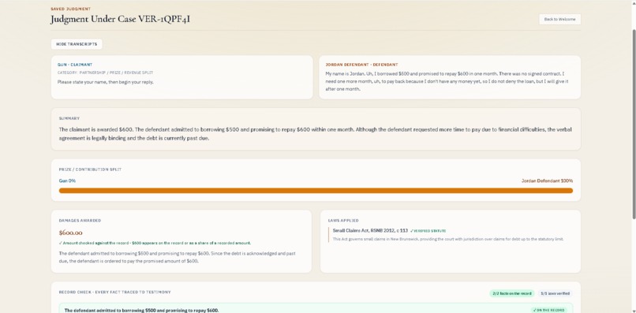Image resolution: width=636 pixels, height=313 pixels.
Task: Click the Jordan Defendant 100% label
Action: [x=547, y=181]
